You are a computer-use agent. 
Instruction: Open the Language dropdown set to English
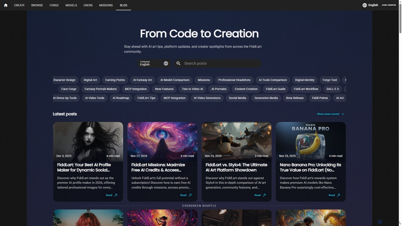pyautogui.click(x=154, y=63)
